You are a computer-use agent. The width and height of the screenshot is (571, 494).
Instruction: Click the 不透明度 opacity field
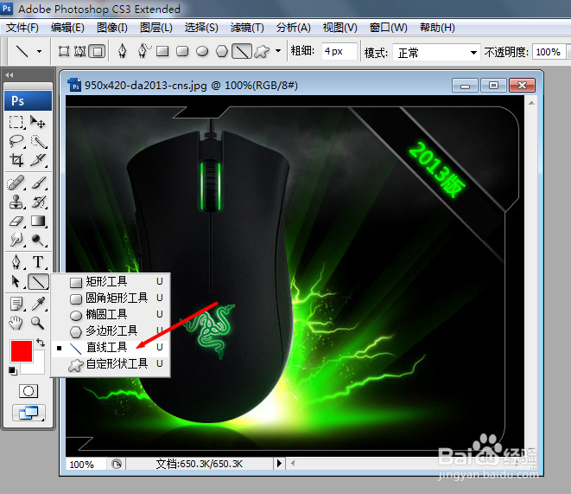point(549,52)
